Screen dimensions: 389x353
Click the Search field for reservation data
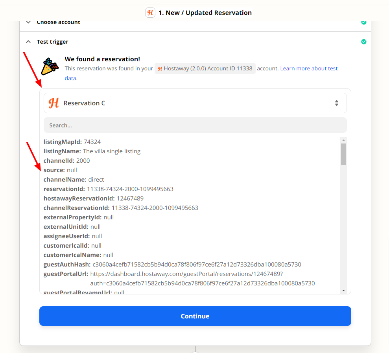click(x=195, y=125)
